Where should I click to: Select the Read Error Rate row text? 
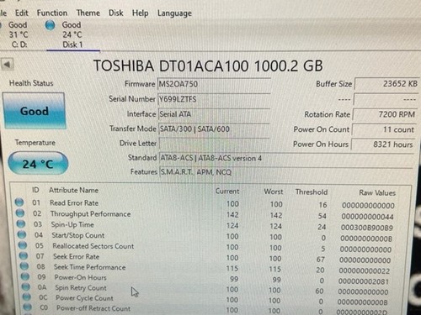74,202
